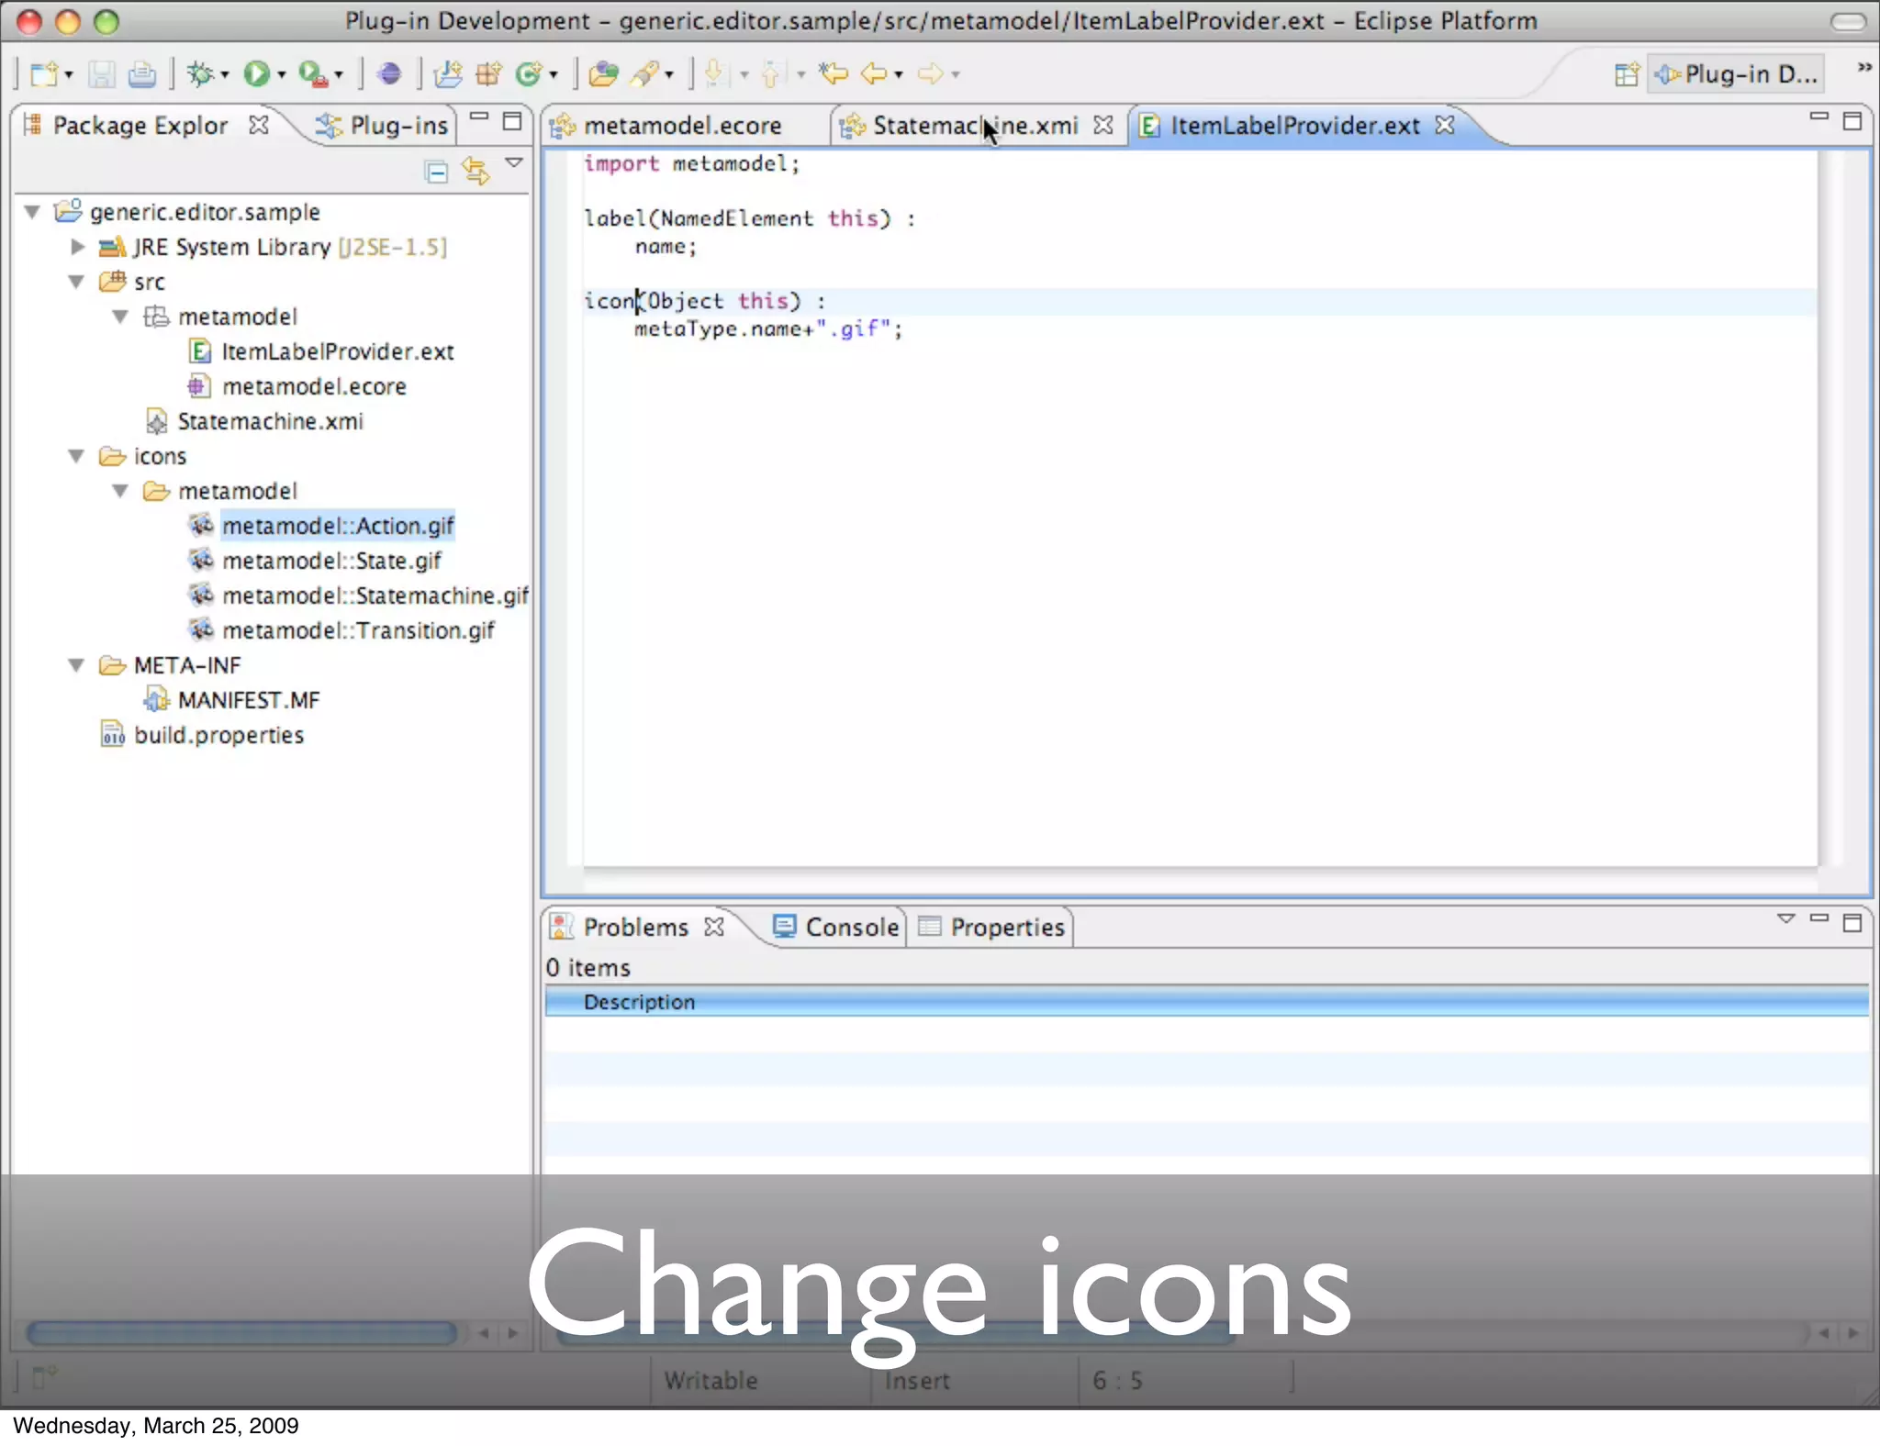The image size is (1880, 1446).
Task: Click the Debug bug icon
Action: tap(200, 73)
